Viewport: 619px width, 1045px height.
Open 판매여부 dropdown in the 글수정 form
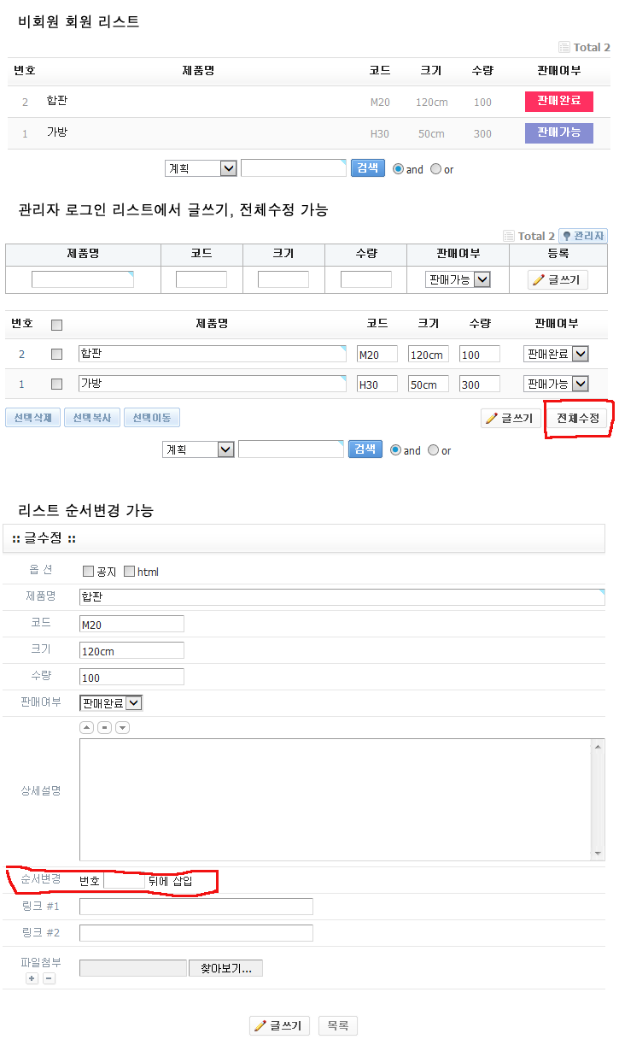coord(111,703)
